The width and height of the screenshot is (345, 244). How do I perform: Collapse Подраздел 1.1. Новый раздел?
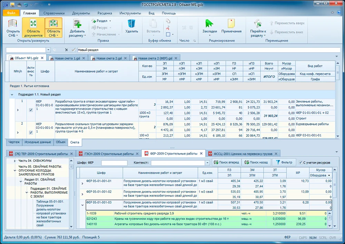point(12,94)
